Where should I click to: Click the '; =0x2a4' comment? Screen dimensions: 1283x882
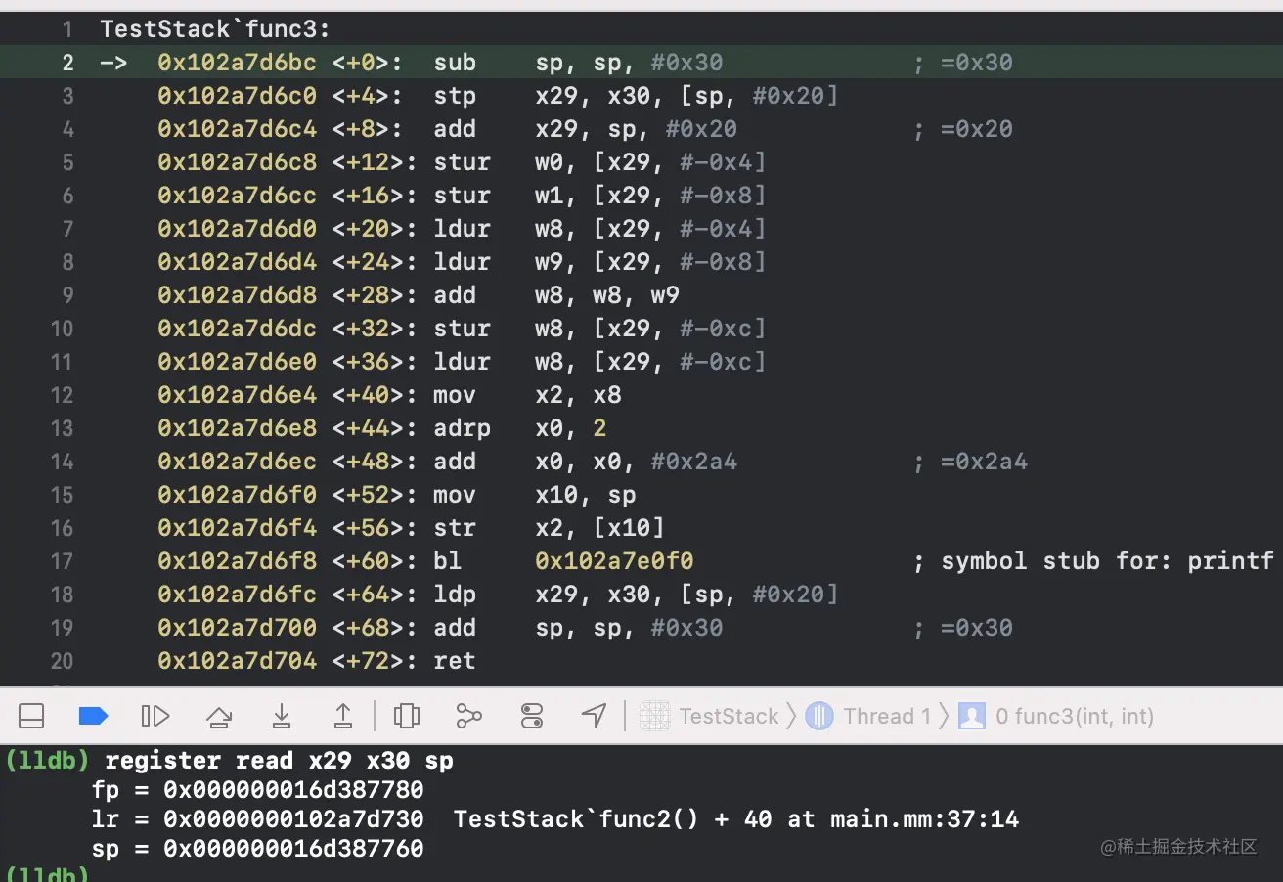(x=971, y=462)
